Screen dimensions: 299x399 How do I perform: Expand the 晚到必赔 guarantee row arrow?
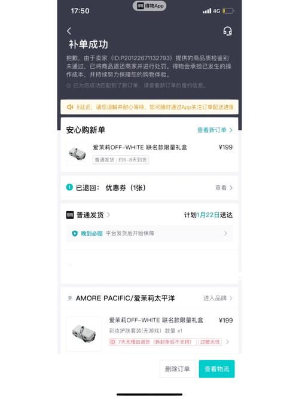click(225, 233)
